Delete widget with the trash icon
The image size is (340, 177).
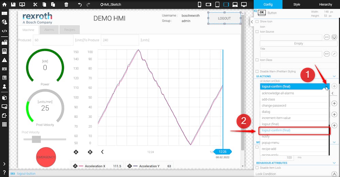point(66,4)
